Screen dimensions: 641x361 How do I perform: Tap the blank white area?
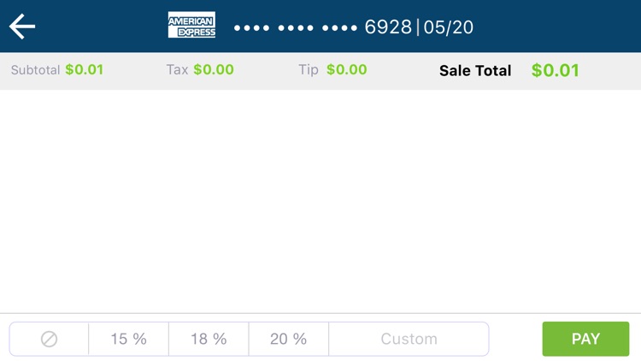320,201
